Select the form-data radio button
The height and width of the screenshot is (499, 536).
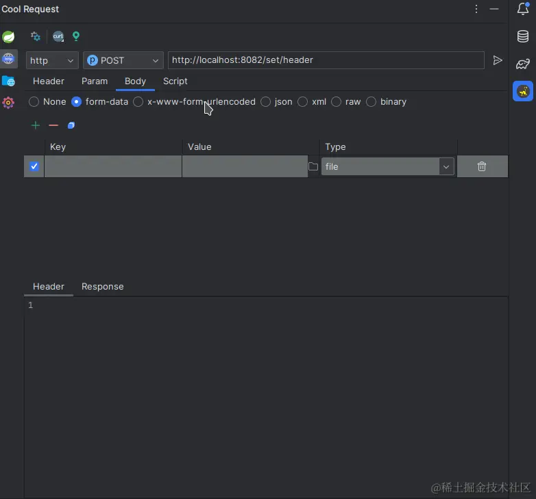click(76, 102)
